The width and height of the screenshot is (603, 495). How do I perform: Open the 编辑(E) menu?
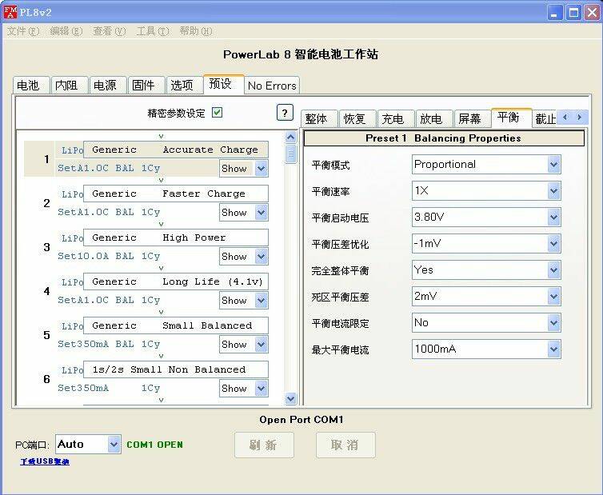66,31
